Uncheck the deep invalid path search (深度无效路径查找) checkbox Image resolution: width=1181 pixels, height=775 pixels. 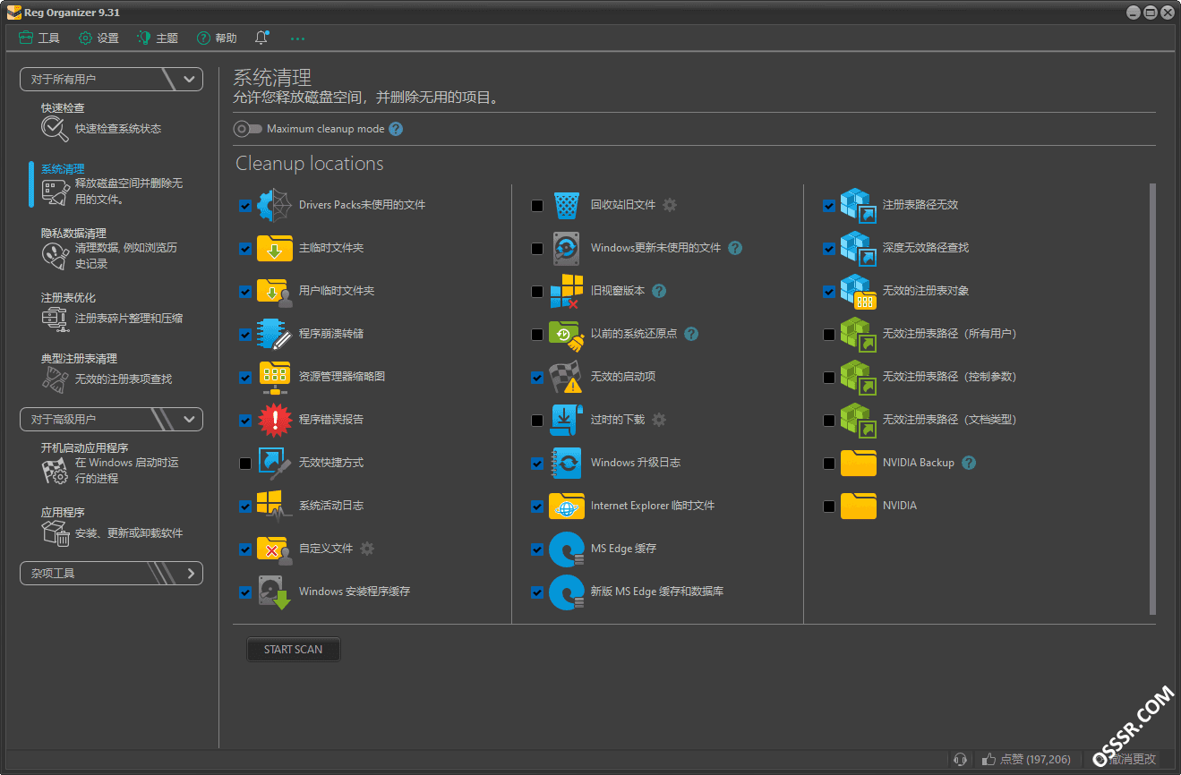tap(829, 248)
